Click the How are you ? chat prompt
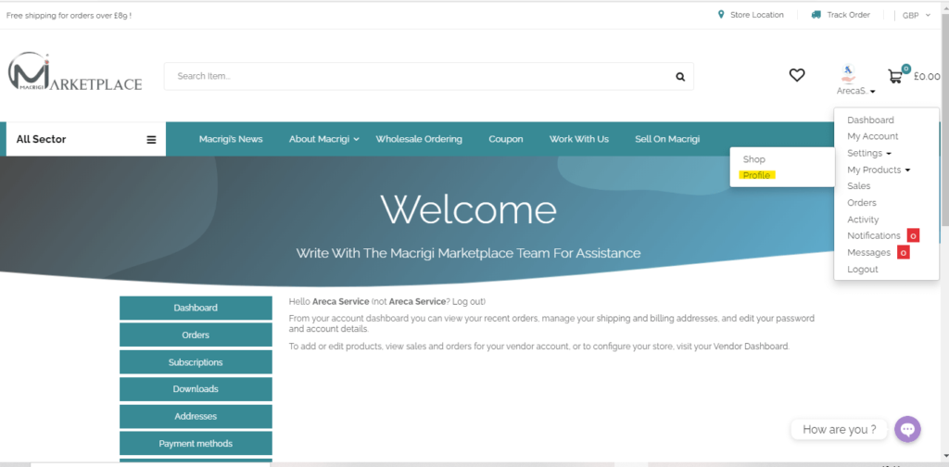This screenshot has height=467, width=949. tap(839, 430)
